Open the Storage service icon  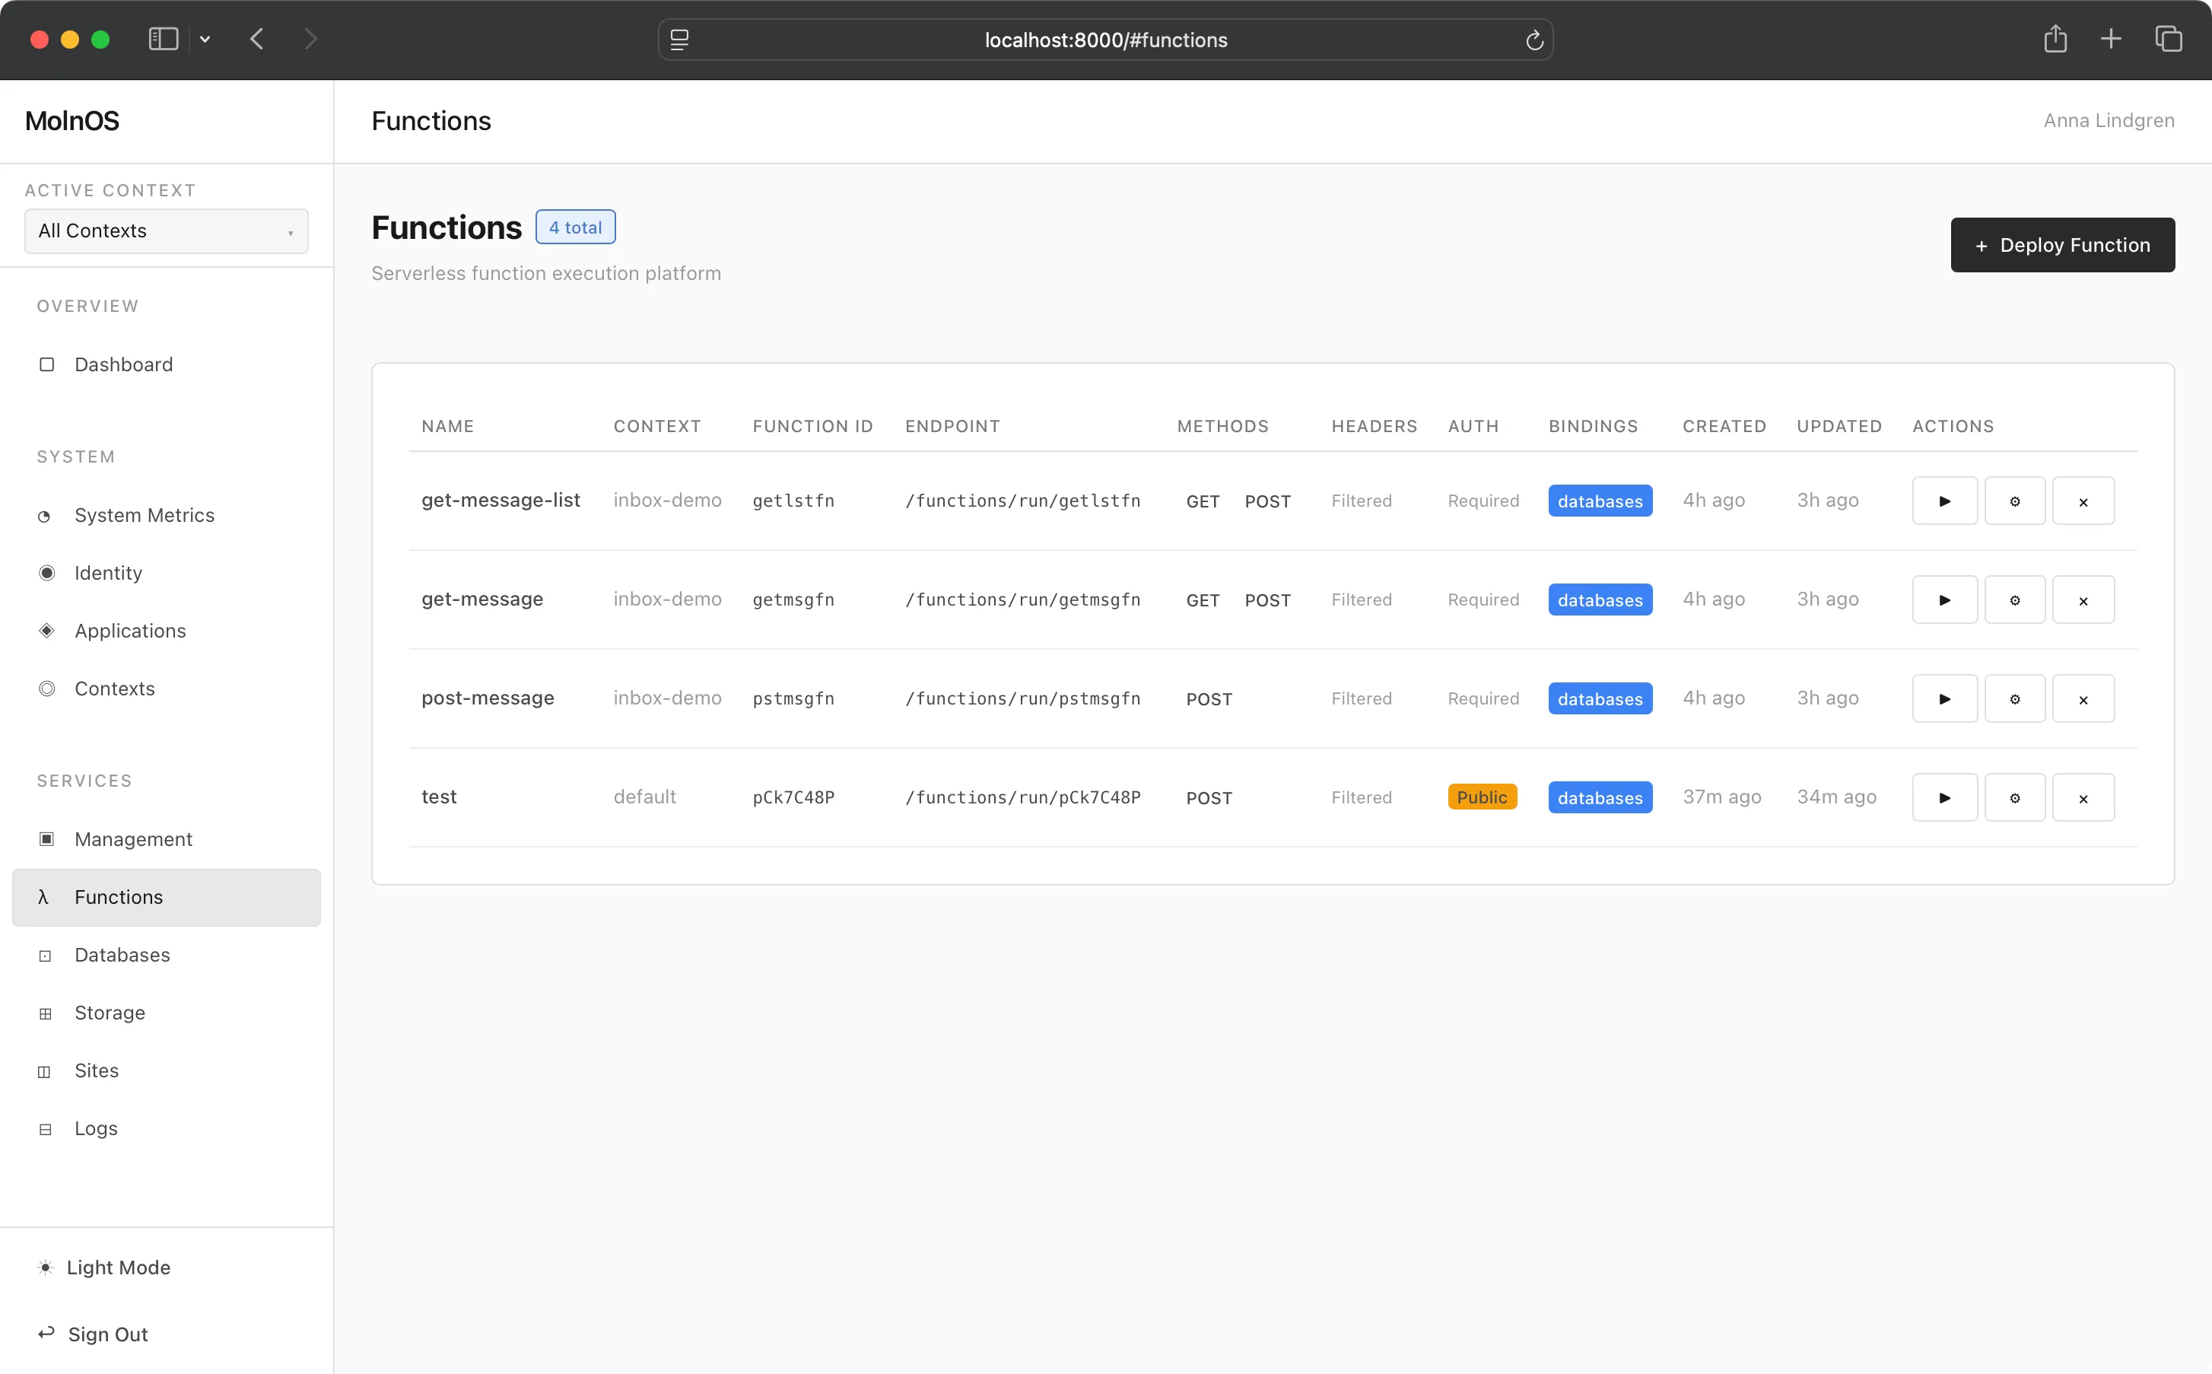(46, 1013)
